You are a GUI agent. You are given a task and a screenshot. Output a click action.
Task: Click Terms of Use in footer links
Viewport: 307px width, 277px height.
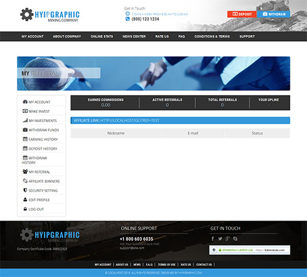166,265
